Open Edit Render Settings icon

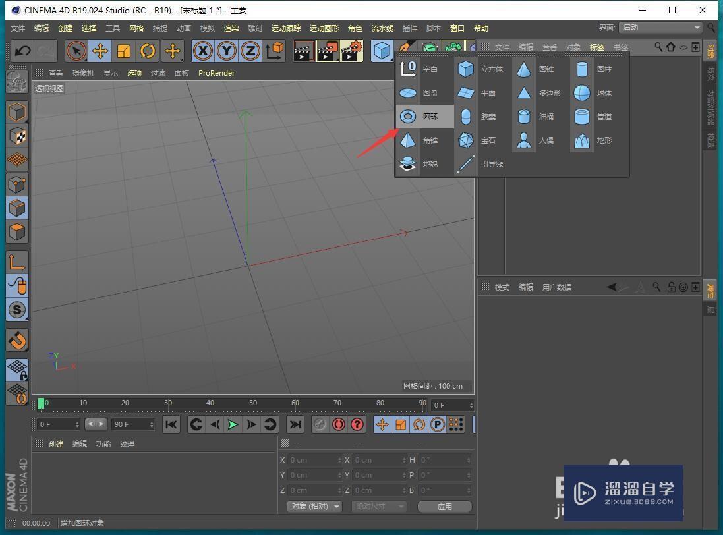(352, 51)
